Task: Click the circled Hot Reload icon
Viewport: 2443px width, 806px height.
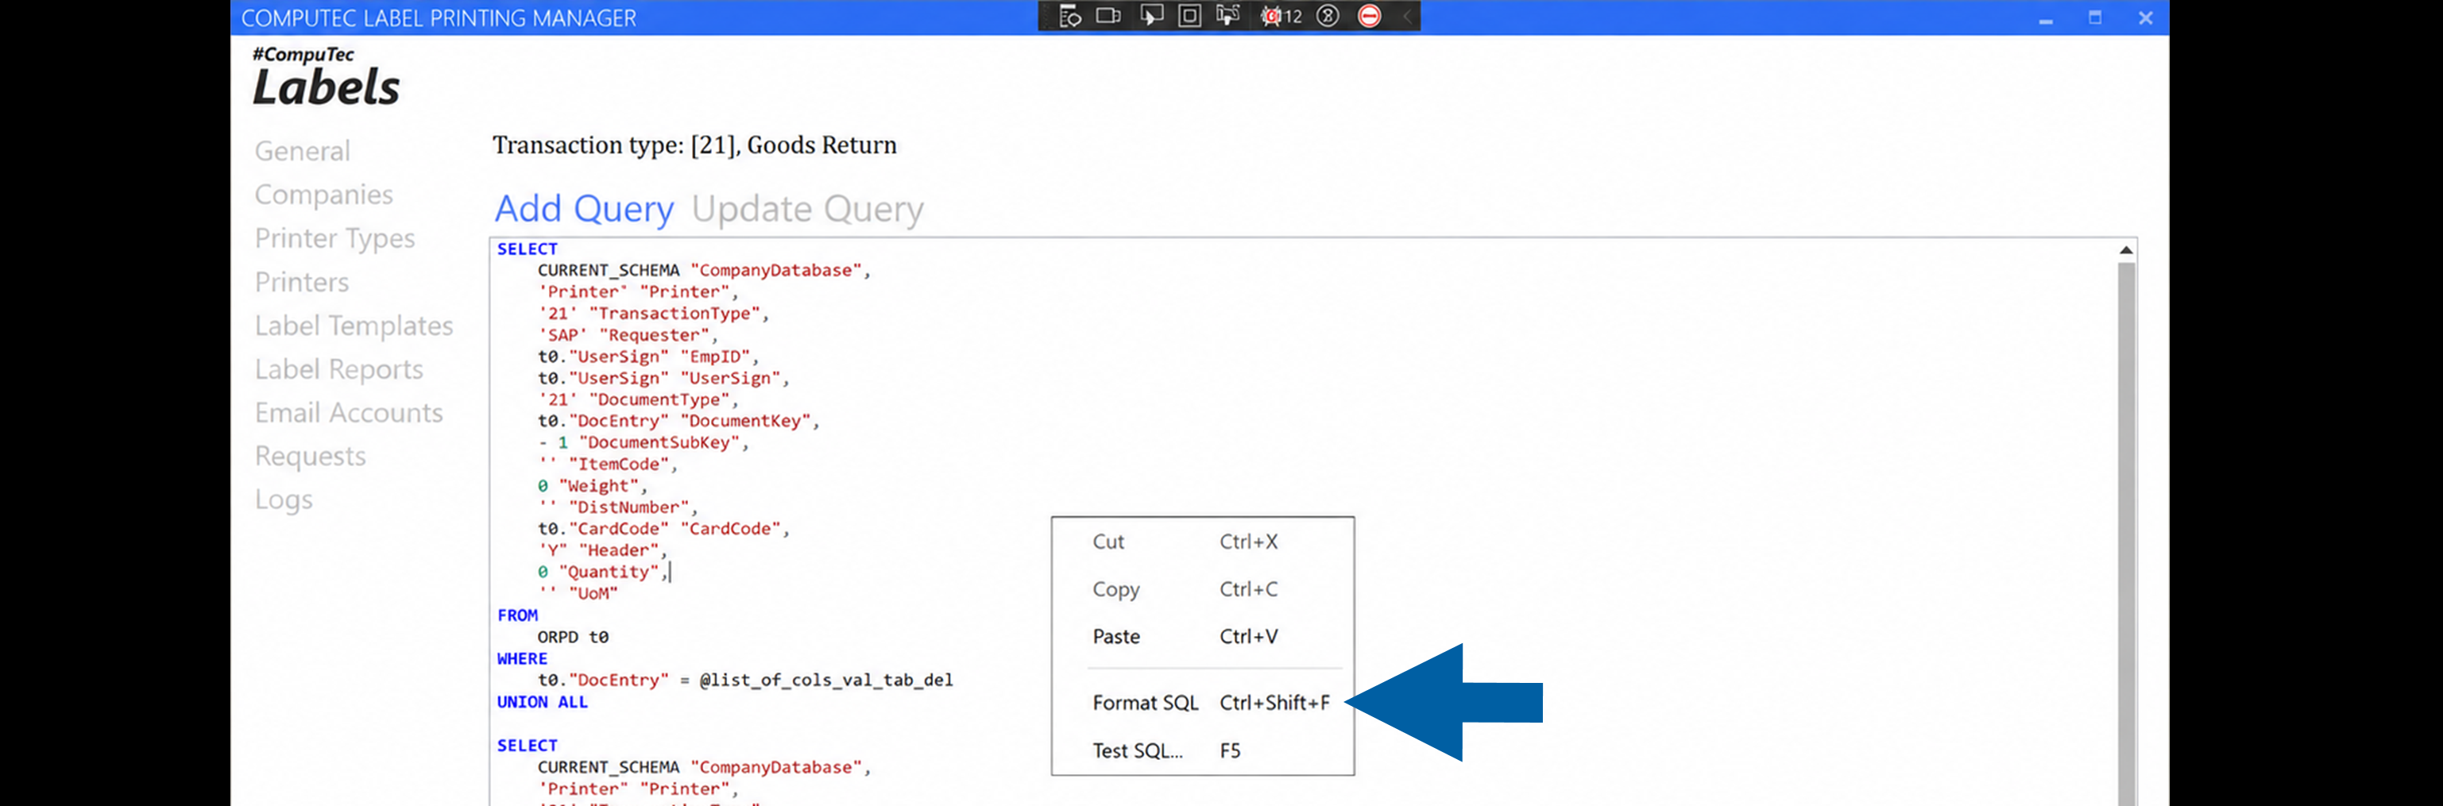Action: pyautogui.click(x=1328, y=16)
